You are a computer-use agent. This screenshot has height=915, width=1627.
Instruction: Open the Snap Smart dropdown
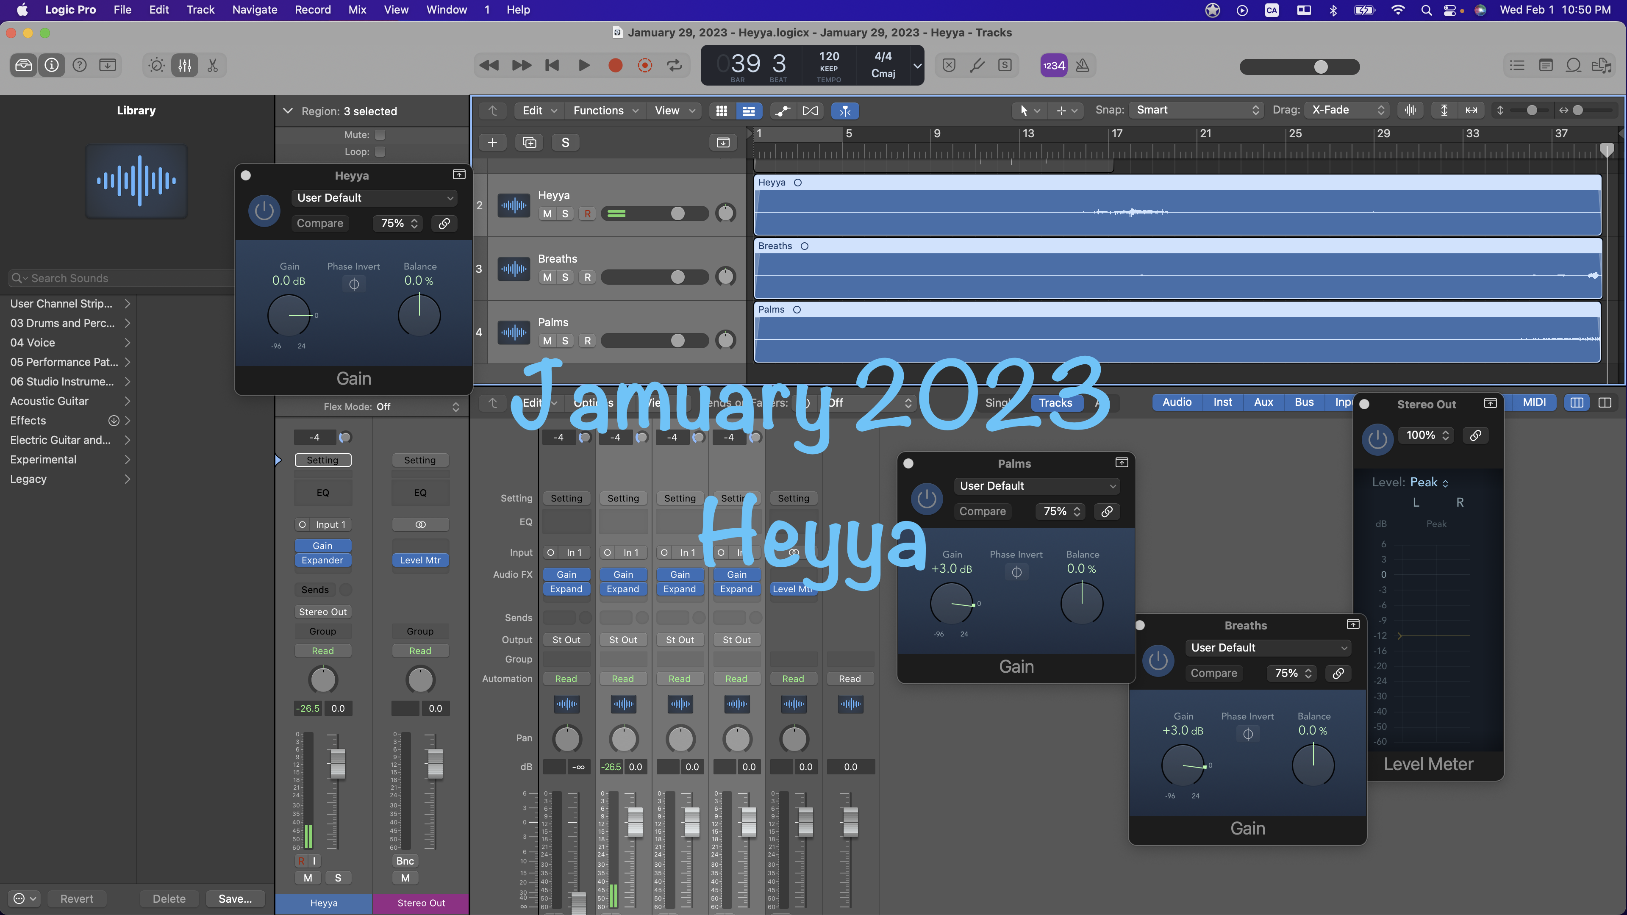1196,110
